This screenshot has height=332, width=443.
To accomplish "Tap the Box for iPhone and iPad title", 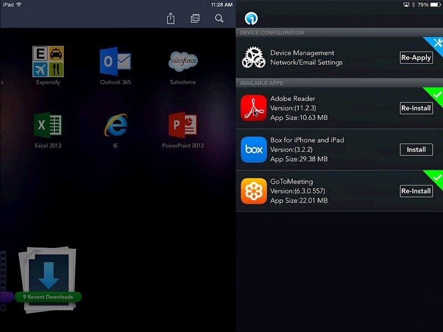I will point(307,140).
